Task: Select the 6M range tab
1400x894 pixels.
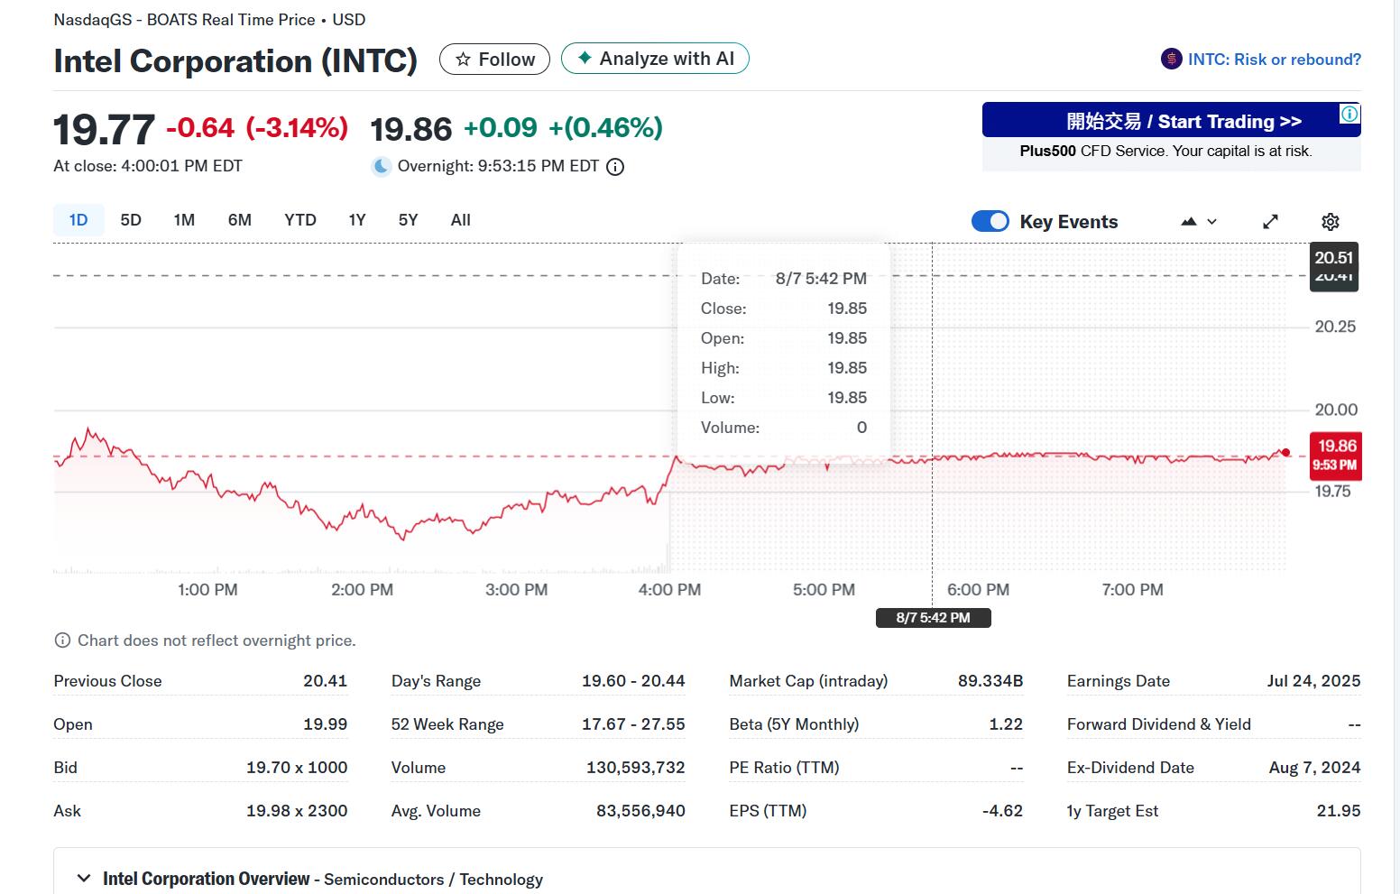Action: [x=240, y=220]
